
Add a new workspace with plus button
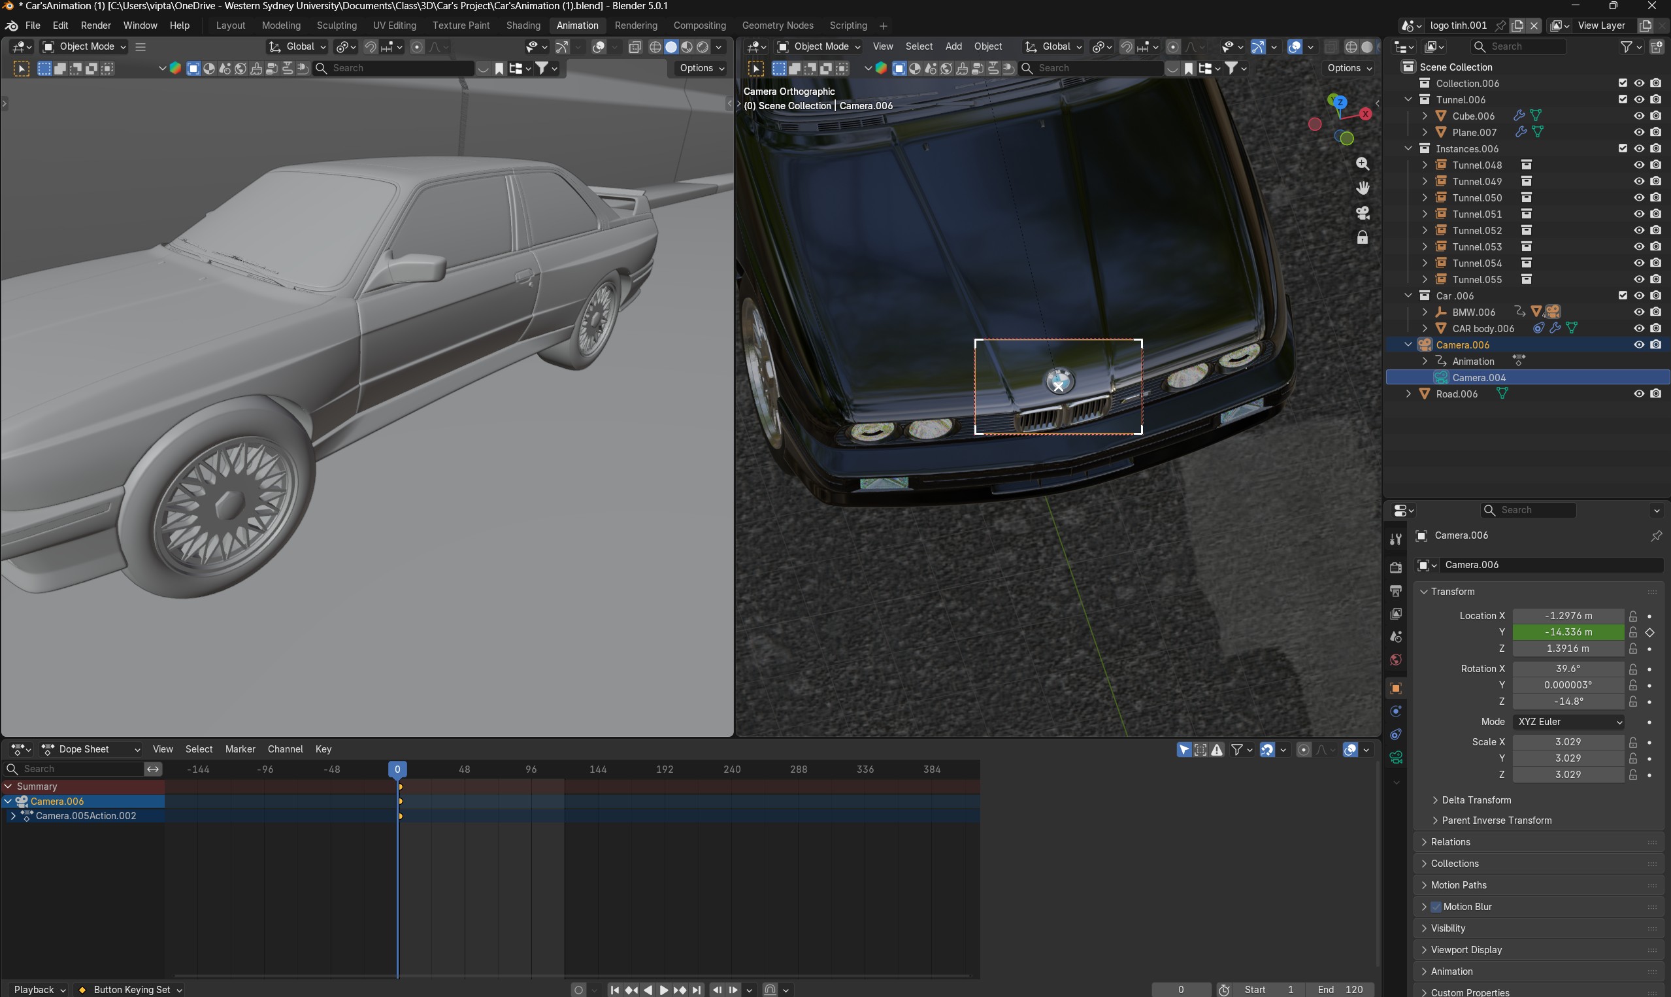click(884, 25)
